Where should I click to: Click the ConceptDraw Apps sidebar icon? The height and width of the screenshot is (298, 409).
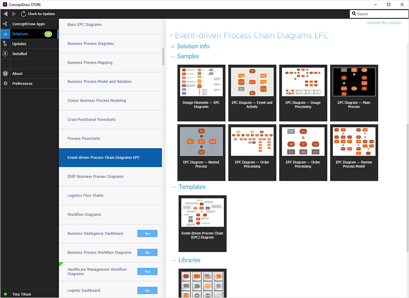pos(5,24)
